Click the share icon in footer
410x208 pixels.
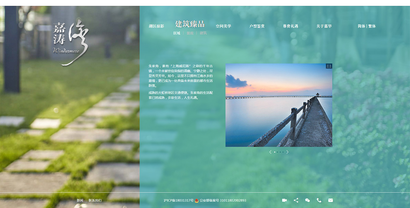[296, 200]
